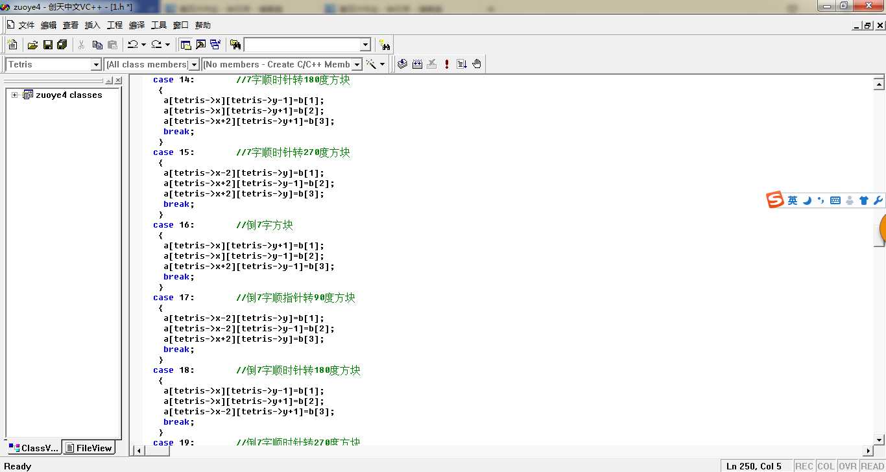Click the Open file folder icon
Screen dimensions: 886x472
32,45
